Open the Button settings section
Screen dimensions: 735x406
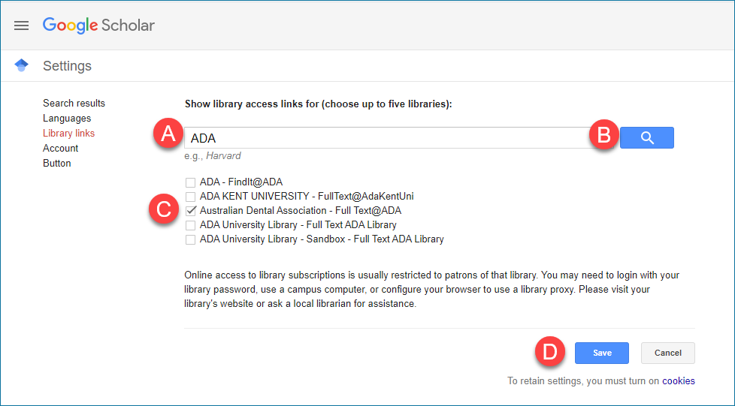(x=57, y=164)
